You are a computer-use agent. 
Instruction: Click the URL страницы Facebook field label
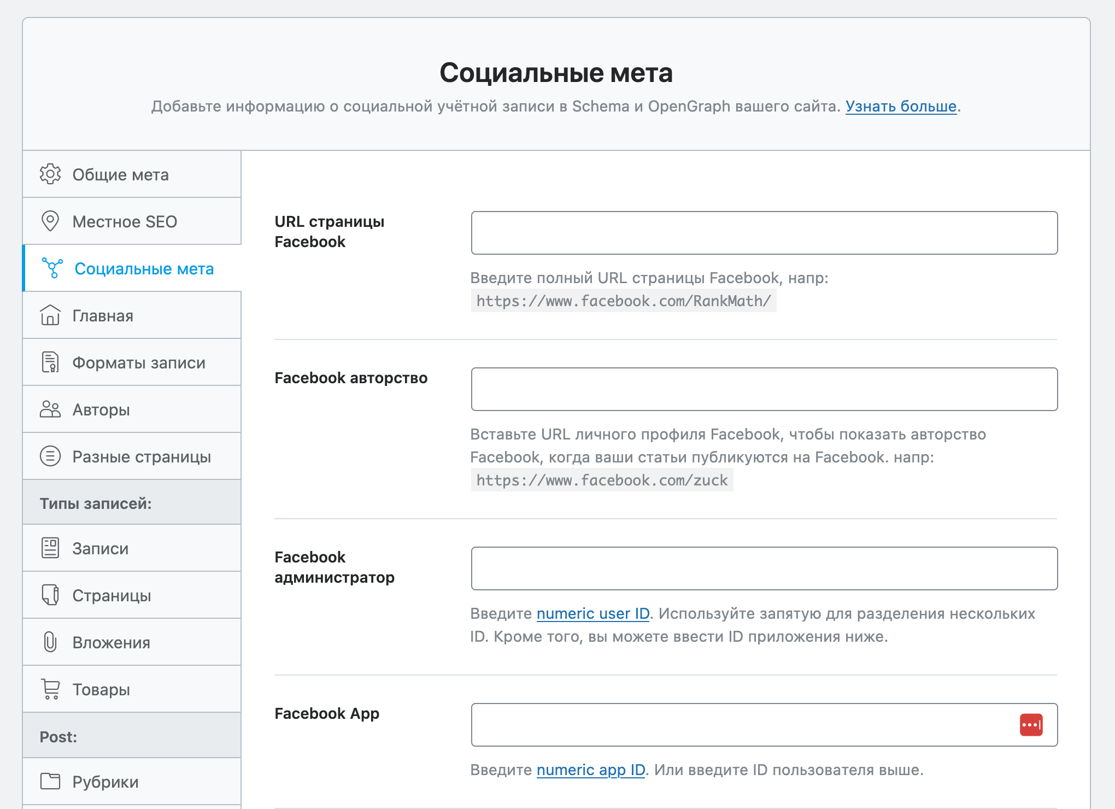click(329, 232)
